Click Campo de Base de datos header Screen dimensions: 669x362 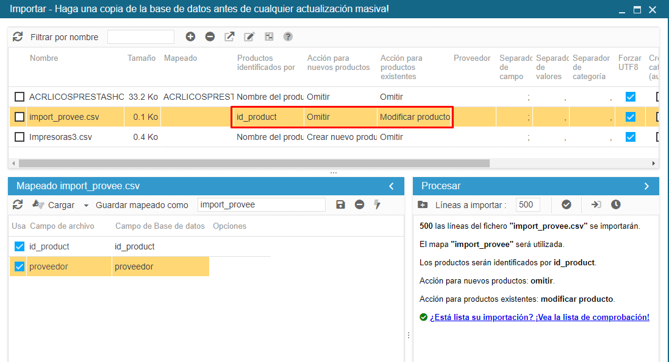pos(160,226)
